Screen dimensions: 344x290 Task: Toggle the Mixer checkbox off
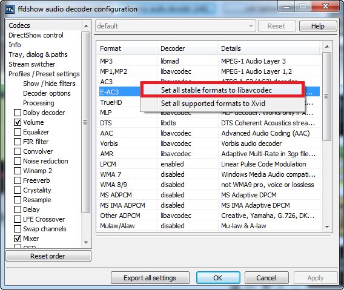(18, 239)
